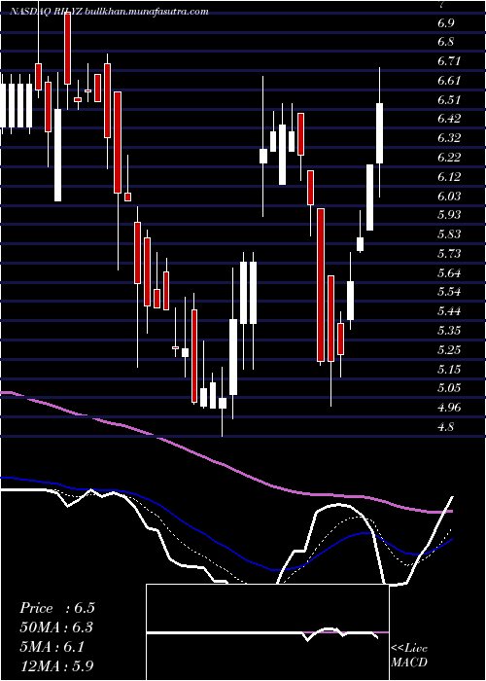Select the 5.73 price axis label
486x681 pixels.
point(448,254)
